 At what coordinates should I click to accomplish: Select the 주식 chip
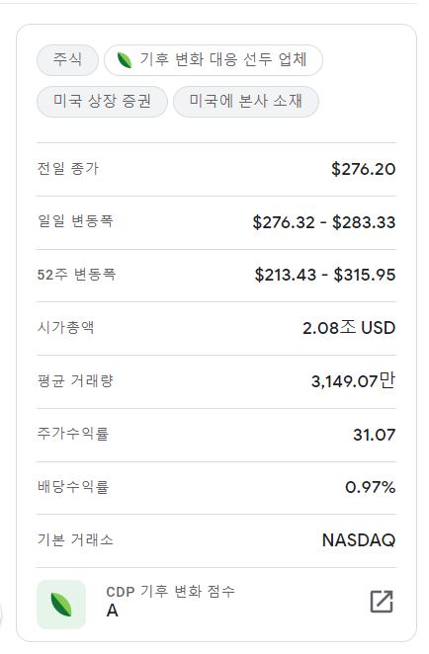click(67, 60)
